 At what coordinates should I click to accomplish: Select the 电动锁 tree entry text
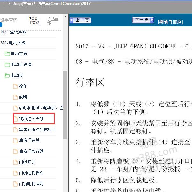pos(17,75)
